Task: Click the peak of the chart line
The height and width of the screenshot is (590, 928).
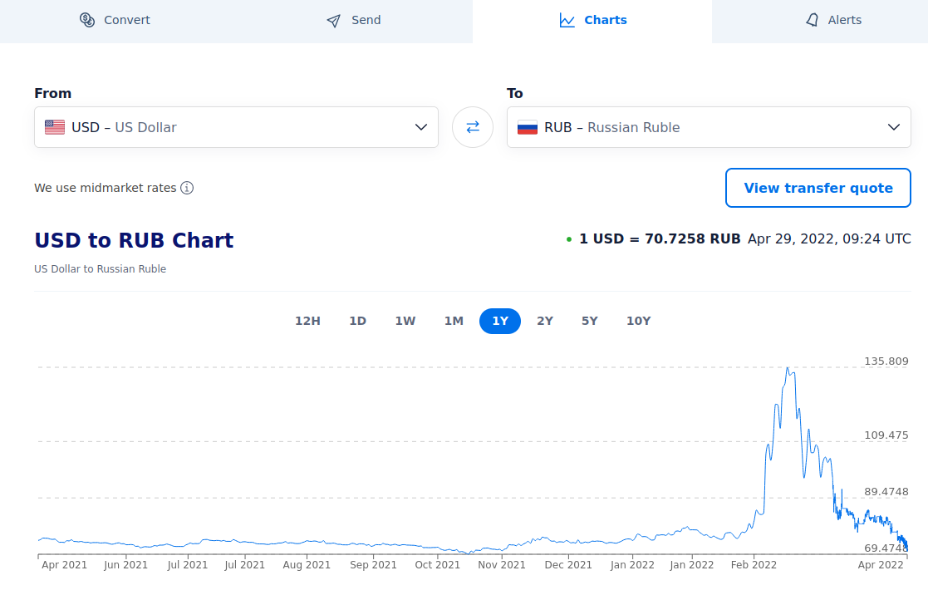Action: [x=787, y=368]
